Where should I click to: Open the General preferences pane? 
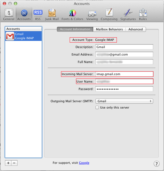pyautogui.click(x=9, y=15)
